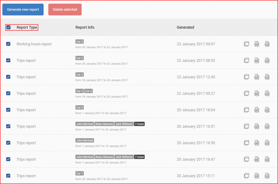
Task: Click "Car 6" tag in report info
Action: tap(80, 108)
